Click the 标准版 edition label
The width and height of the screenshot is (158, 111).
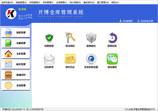[22, 9]
